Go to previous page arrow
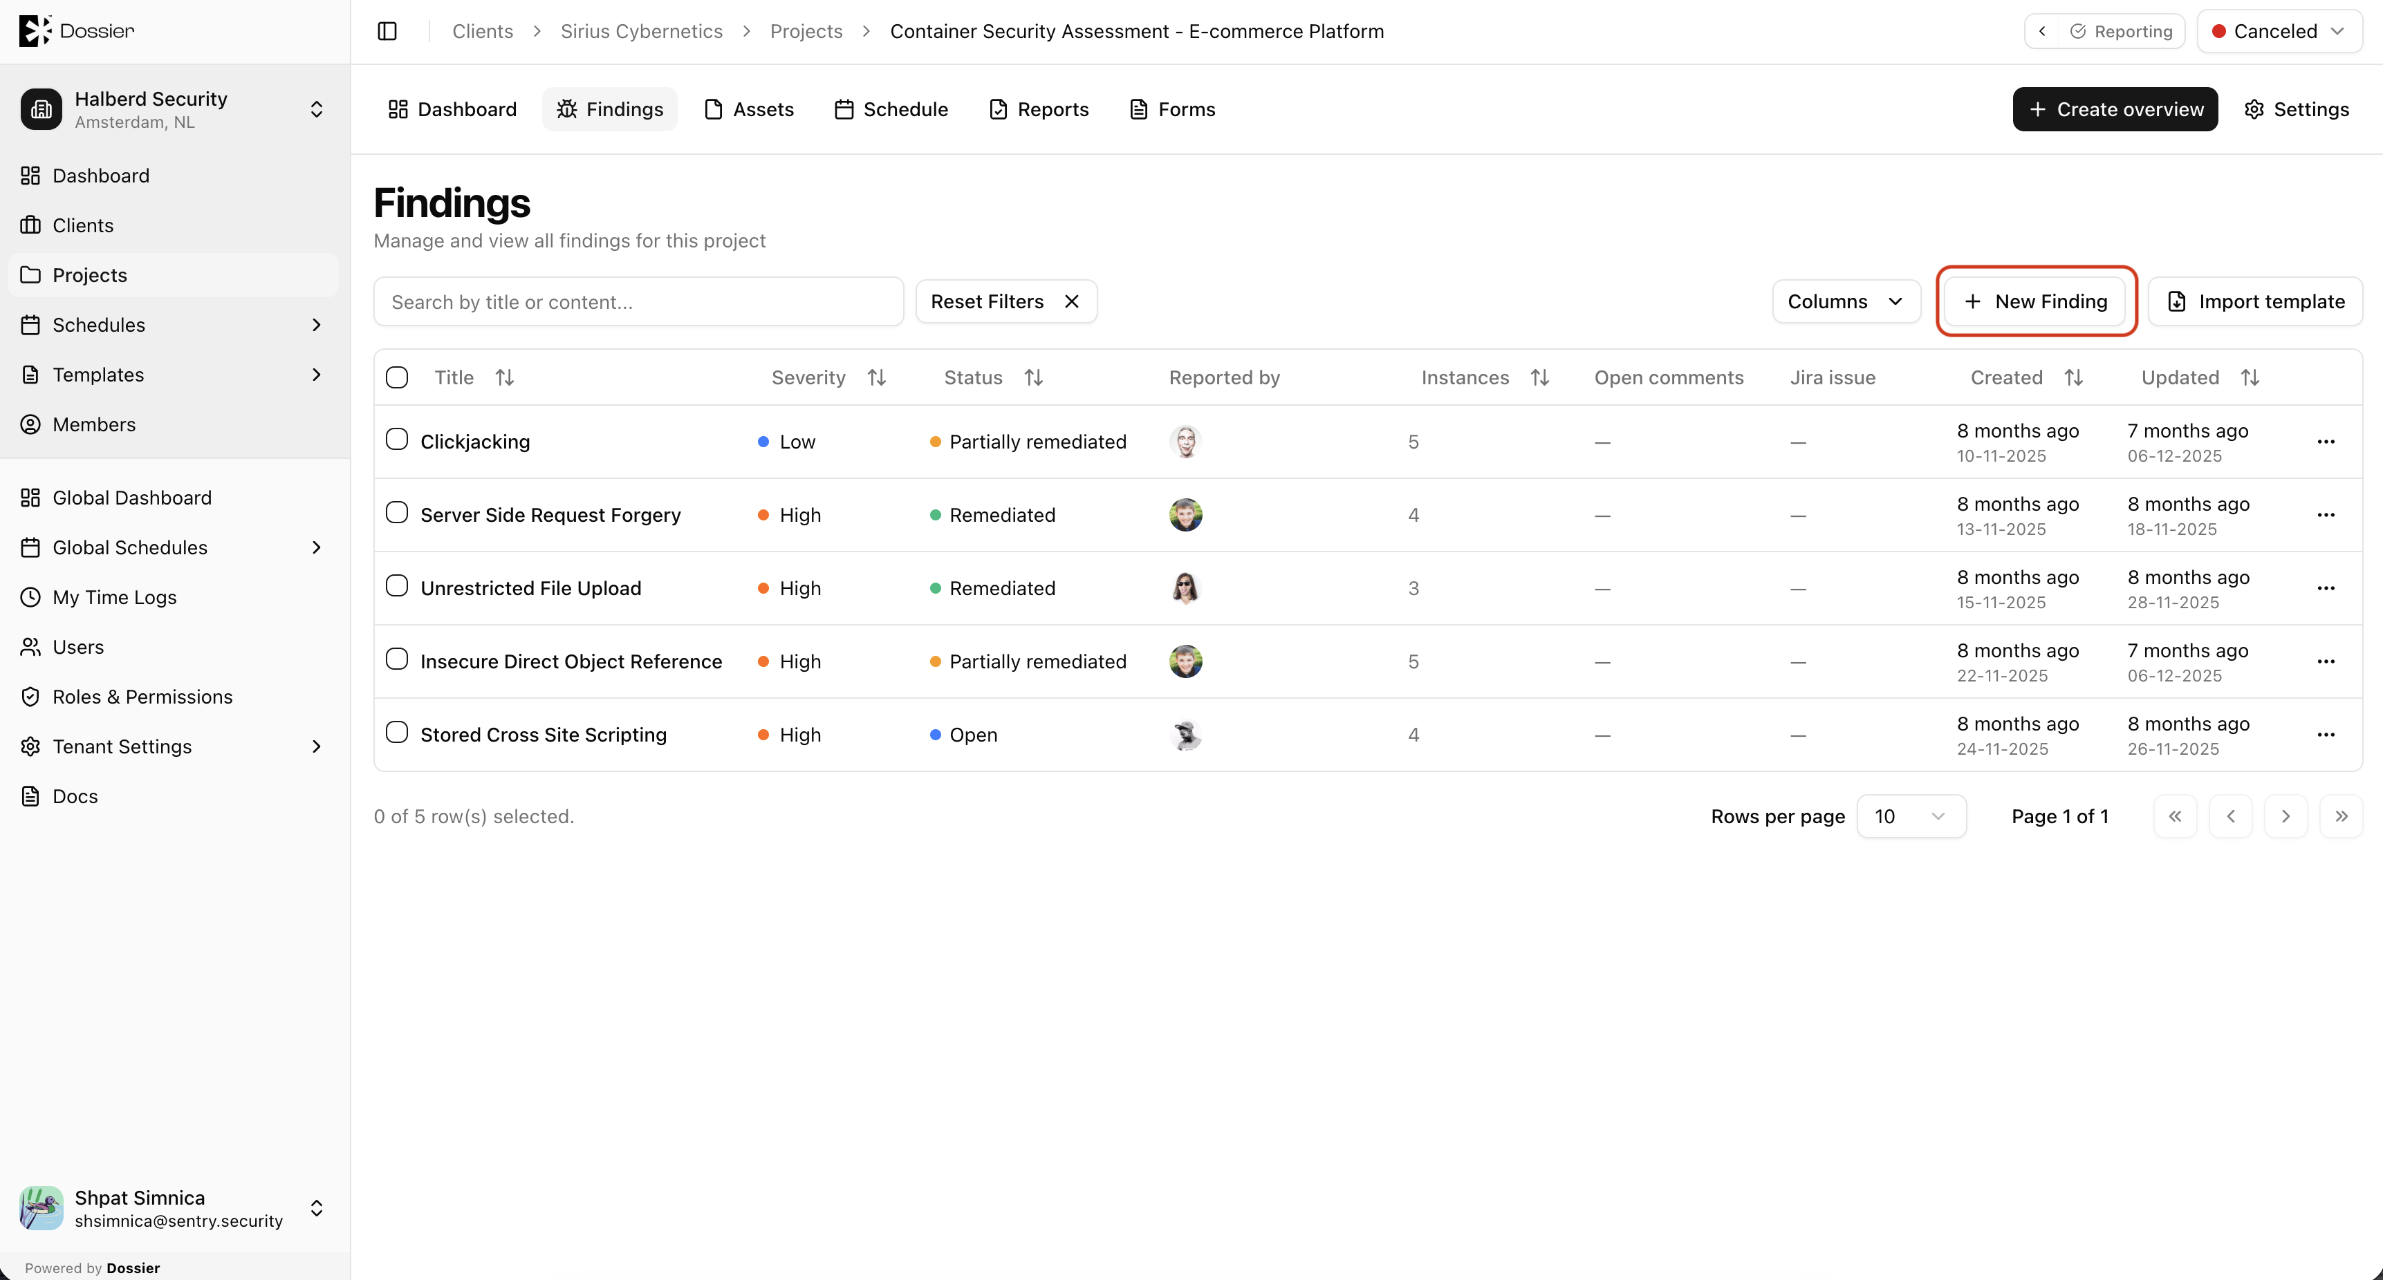 [x=2230, y=817]
